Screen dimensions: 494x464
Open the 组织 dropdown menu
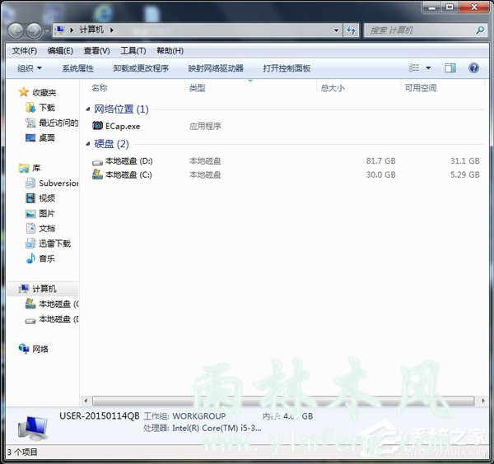[30, 68]
